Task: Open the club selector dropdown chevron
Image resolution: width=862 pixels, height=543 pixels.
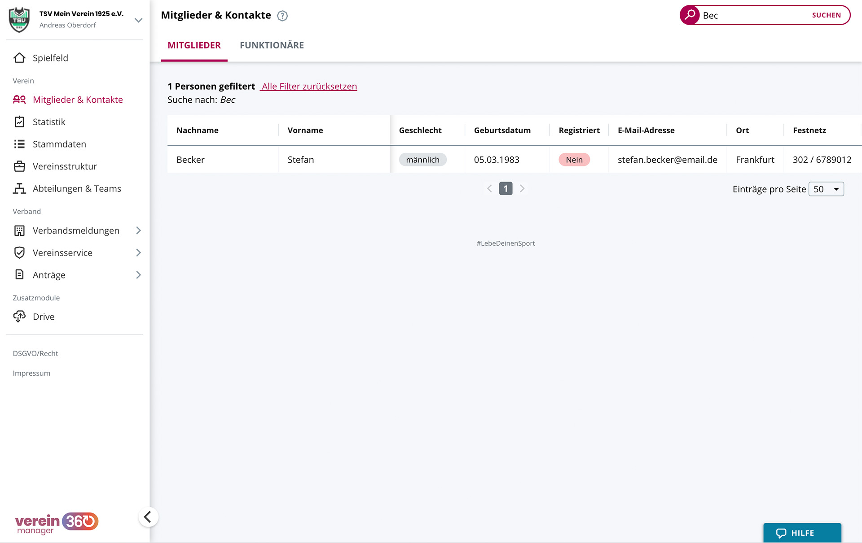Action: pyautogui.click(x=138, y=20)
